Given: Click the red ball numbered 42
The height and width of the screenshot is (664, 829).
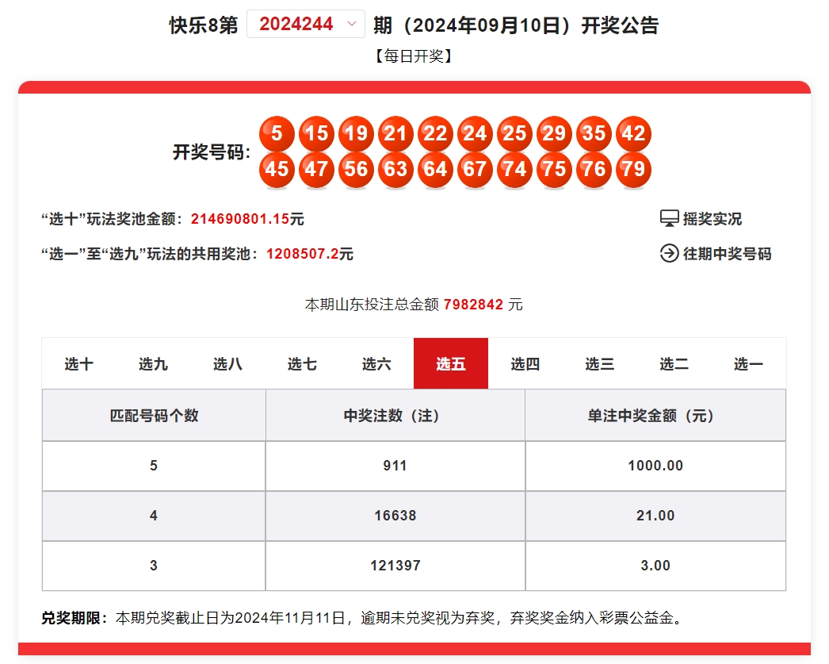Looking at the screenshot, I should 633,133.
